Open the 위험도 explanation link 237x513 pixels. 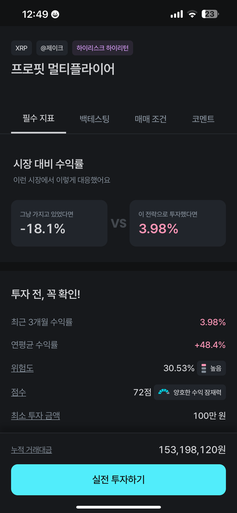pyautogui.click(x=23, y=368)
